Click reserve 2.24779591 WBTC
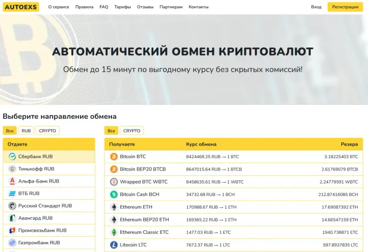 (339, 182)
